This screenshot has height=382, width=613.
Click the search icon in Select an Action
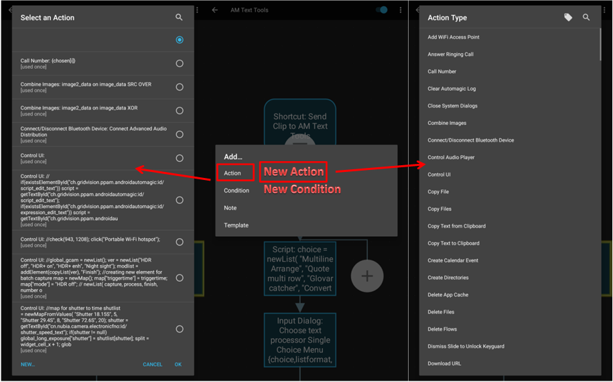click(179, 17)
